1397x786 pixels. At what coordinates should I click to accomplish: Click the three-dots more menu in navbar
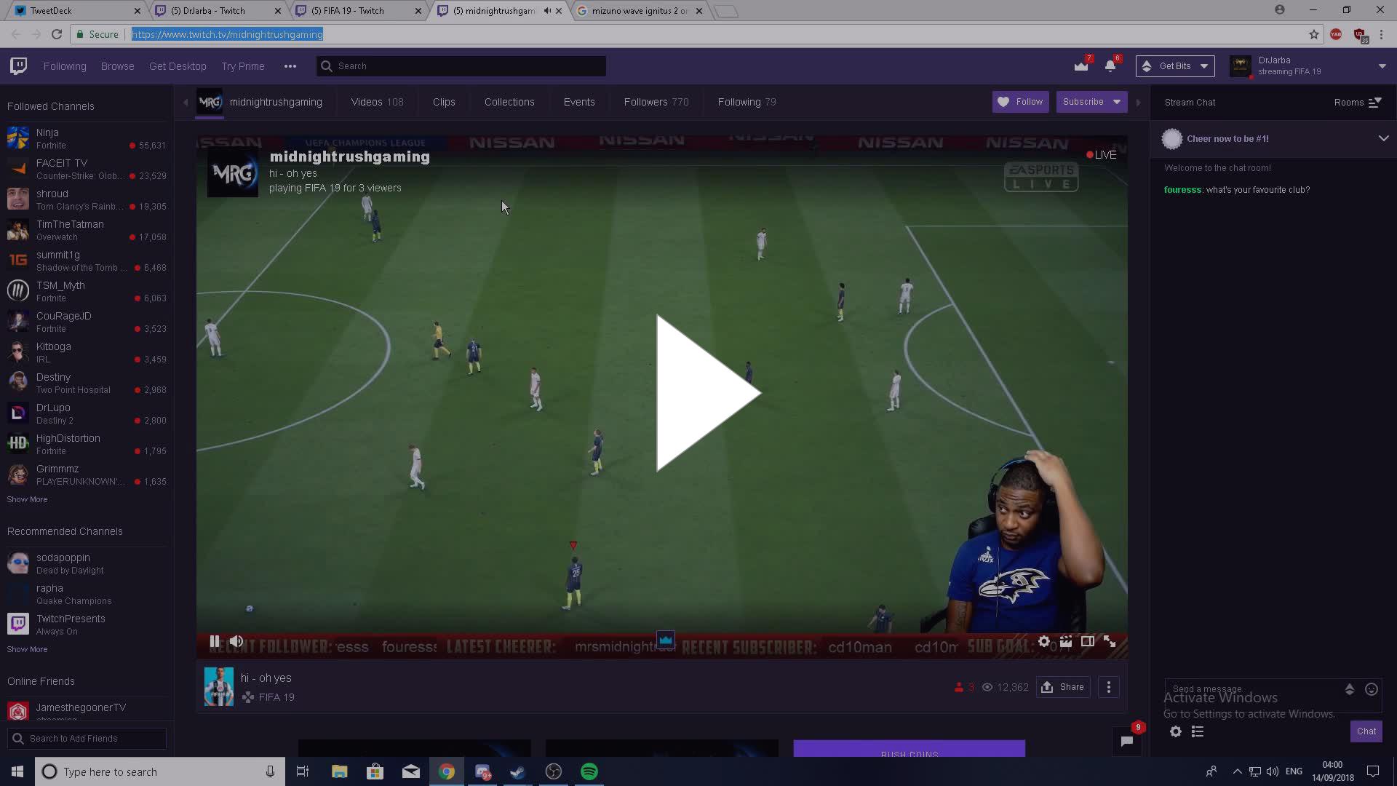coord(290,66)
